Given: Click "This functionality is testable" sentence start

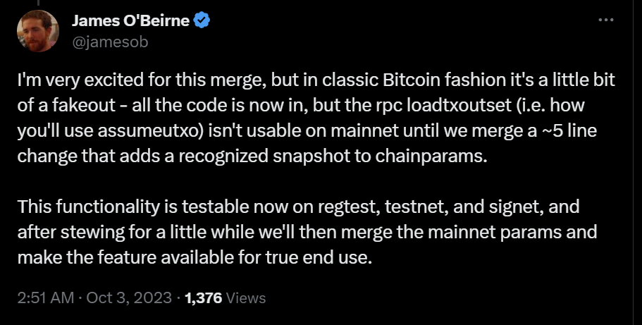Looking at the screenshot, I should pos(106,207).
